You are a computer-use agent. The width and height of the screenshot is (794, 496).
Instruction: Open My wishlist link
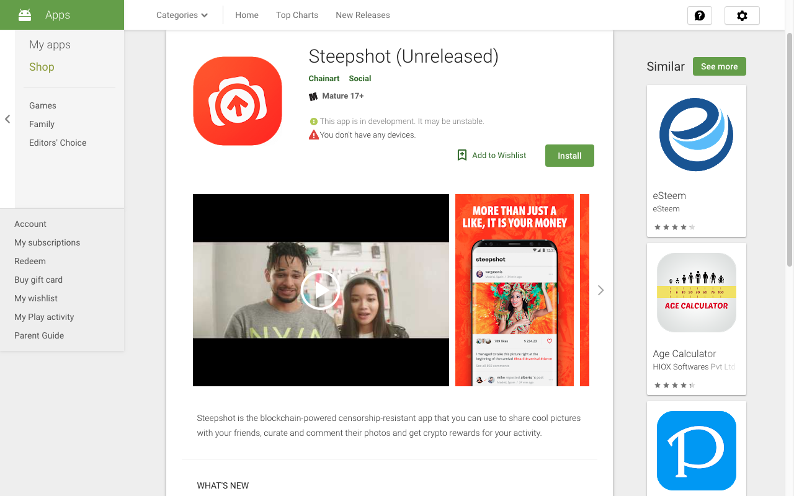tap(36, 298)
